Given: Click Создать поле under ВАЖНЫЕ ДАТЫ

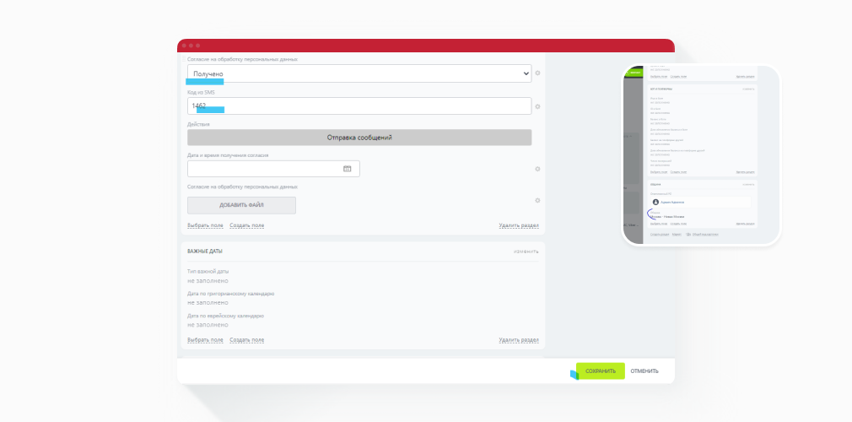Looking at the screenshot, I should (246, 340).
